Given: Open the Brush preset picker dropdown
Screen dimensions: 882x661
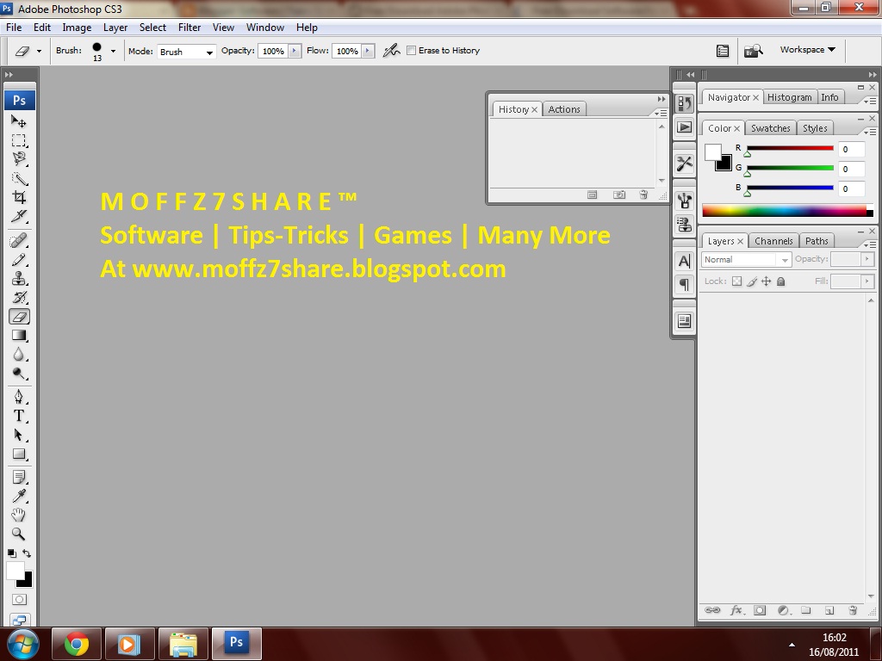Looking at the screenshot, I should tap(113, 51).
